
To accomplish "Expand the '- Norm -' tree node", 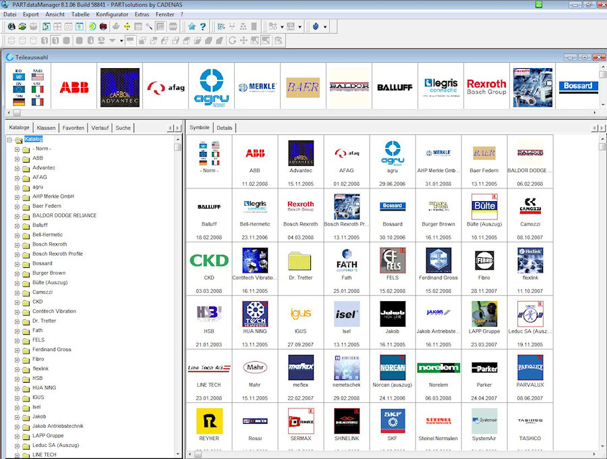I will pos(17,149).
